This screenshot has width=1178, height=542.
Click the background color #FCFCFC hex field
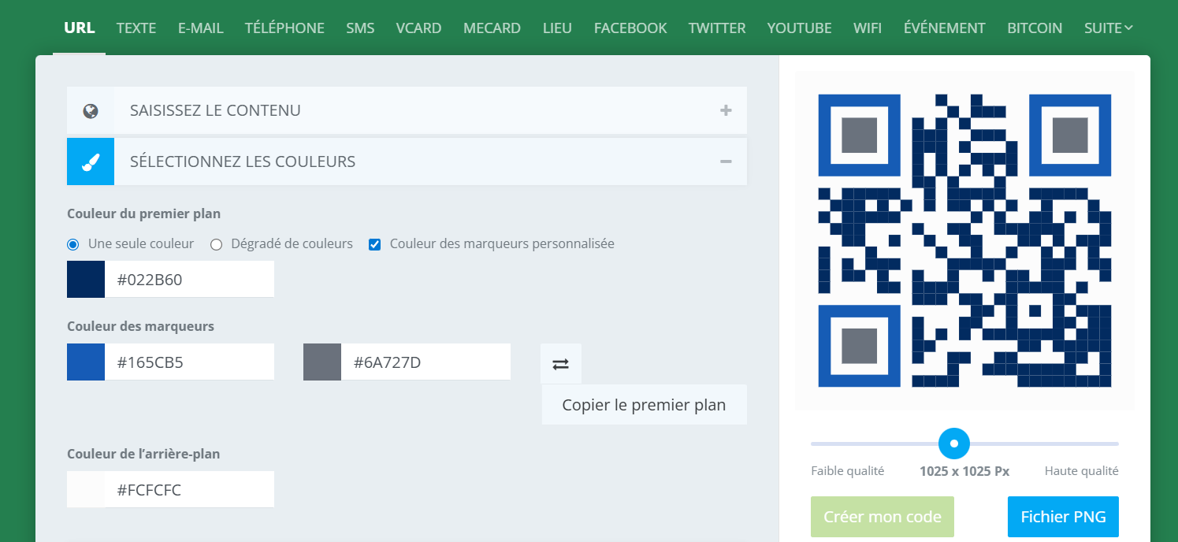189,489
